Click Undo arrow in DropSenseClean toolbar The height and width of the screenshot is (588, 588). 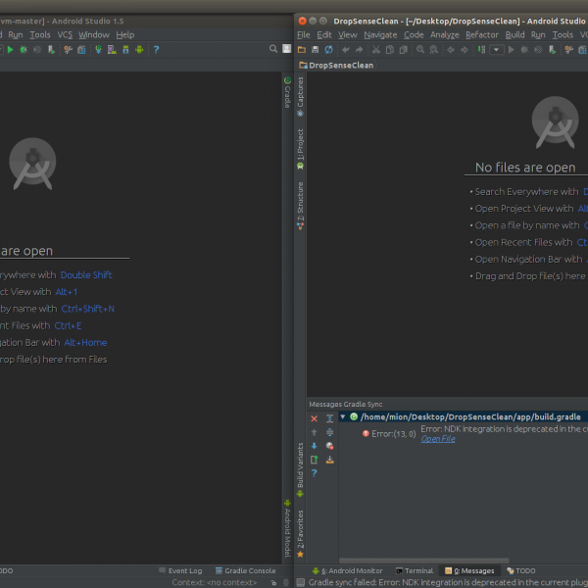coord(346,50)
